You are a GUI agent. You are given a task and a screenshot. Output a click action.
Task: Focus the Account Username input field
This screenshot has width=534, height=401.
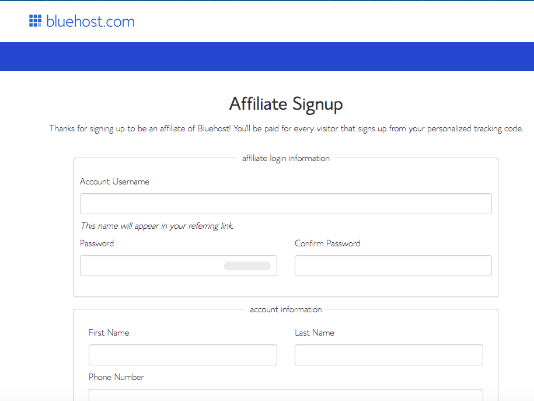pyautogui.click(x=286, y=204)
